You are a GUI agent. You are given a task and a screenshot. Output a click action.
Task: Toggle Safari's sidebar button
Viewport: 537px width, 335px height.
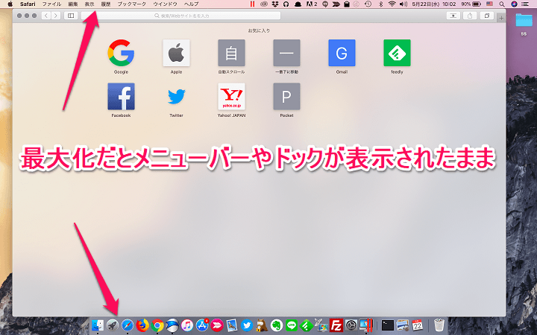tap(71, 16)
